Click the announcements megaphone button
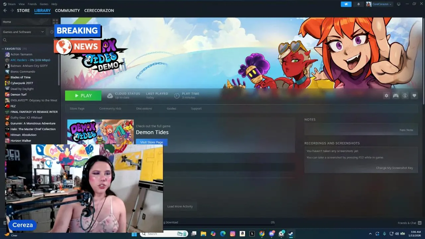Screen dimensions: 425x239 [x=346, y=4]
